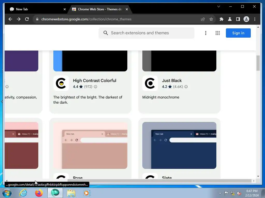Open the Extensions puzzle-piece menu
The height and width of the screenshot is (198, 265).
click(x=222, y=19)
